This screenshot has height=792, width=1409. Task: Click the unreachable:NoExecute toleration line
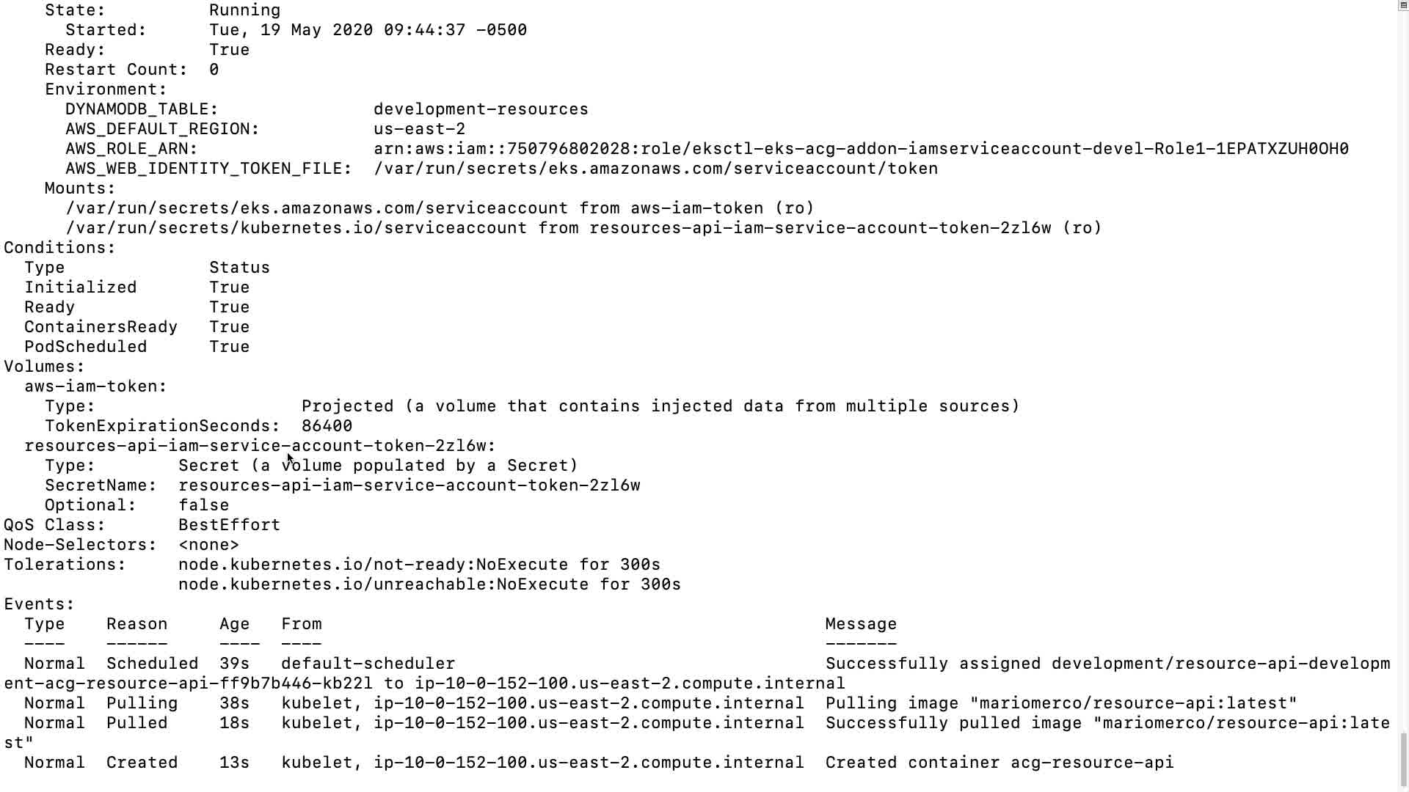coord(429,584)
